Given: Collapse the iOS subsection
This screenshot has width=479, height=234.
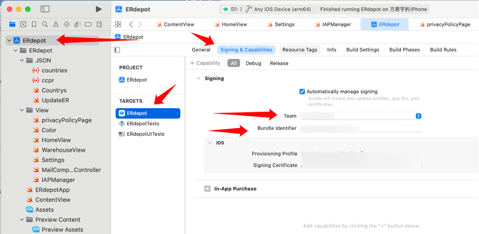Looking at the screenshot, I should point(210,142).
